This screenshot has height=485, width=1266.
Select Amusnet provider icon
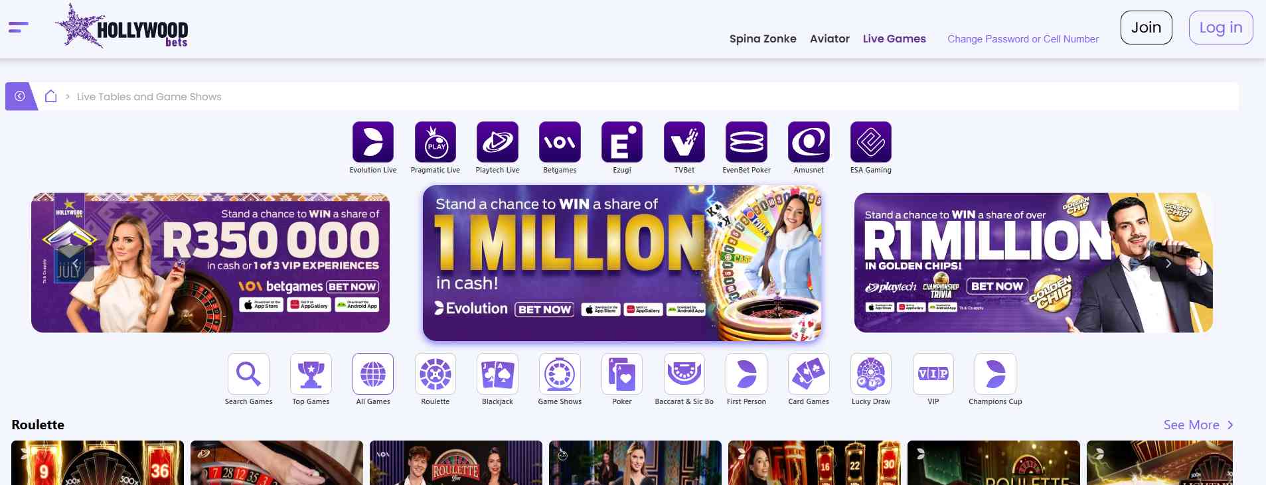pyautogui.click(x=809, y=142)
